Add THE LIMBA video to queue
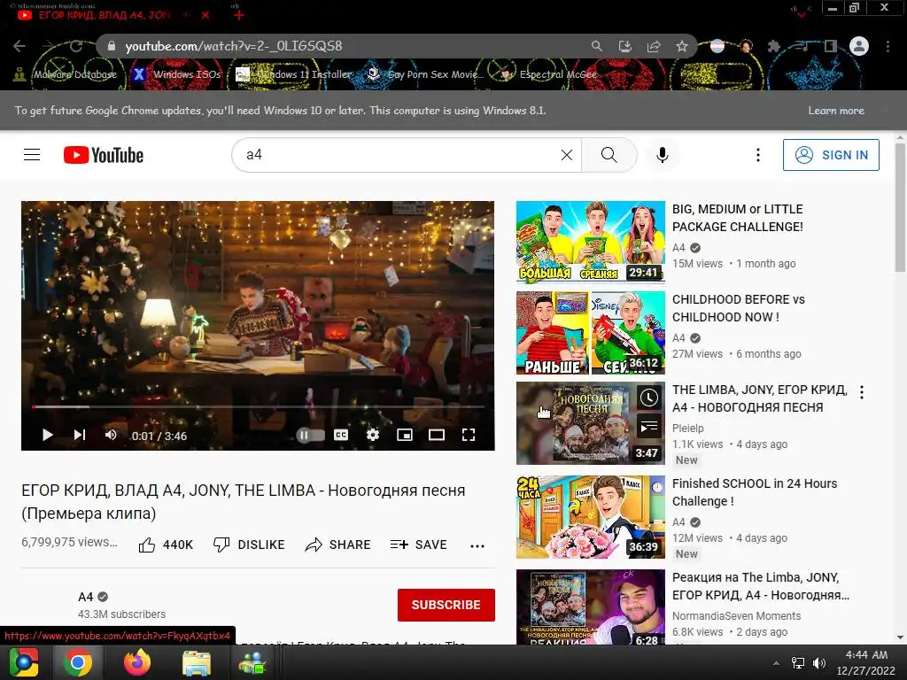 click(x=649, y=428)
